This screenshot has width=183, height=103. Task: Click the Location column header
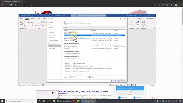pyautogui.click(x=102, y=30)
